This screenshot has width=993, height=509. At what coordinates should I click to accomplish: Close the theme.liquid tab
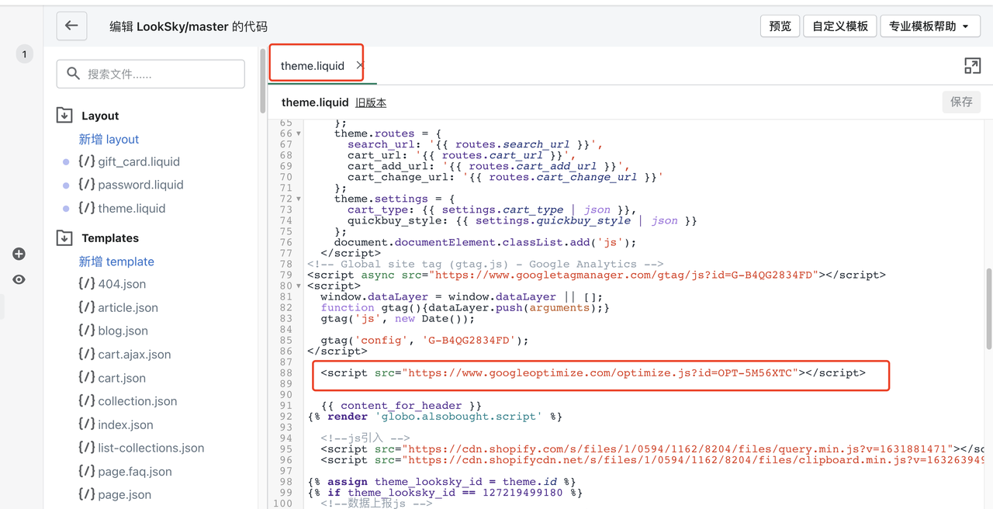coord(360,66)
